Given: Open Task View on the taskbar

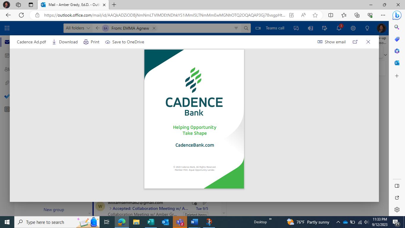Looking at the screenshot, I should click(x=107, y=222).
